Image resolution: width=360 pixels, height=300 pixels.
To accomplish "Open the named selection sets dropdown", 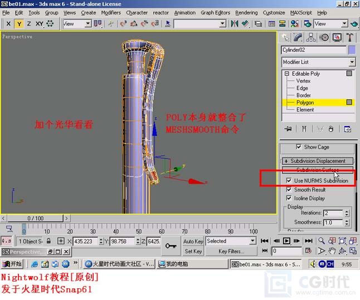I will click(200, 23).
